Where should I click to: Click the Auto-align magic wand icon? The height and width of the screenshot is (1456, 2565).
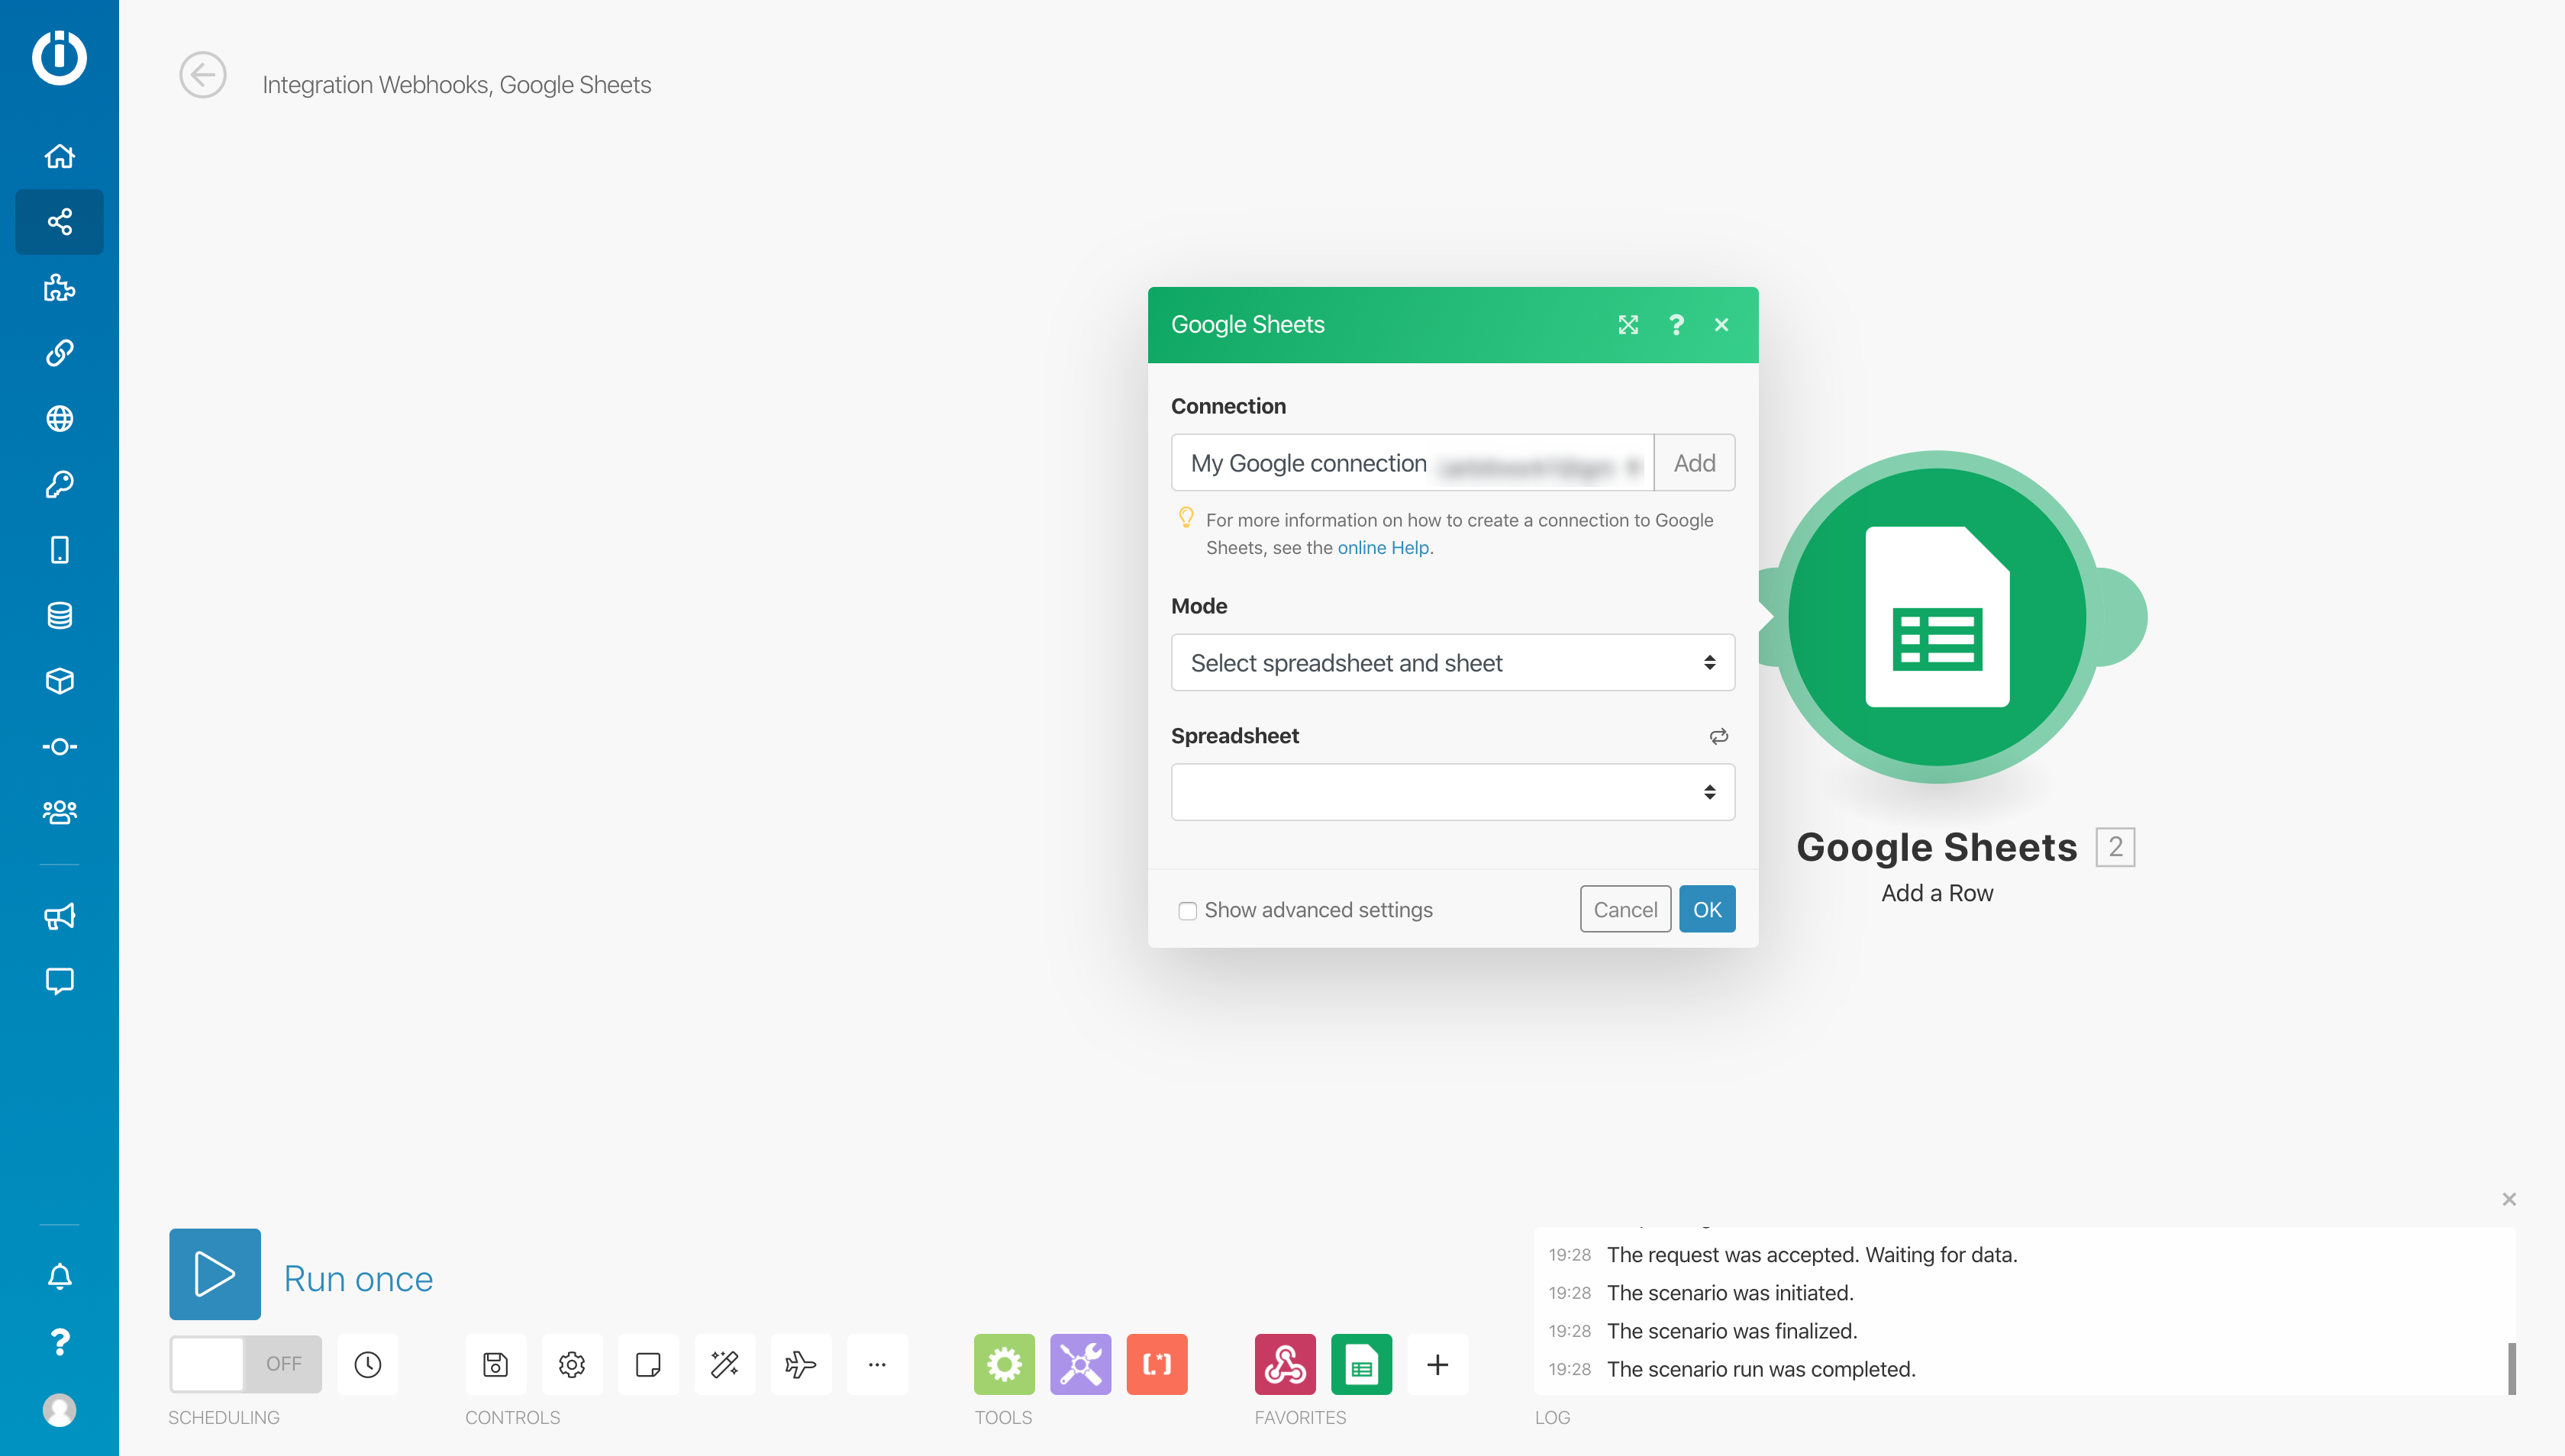[x=724, y=1364]
